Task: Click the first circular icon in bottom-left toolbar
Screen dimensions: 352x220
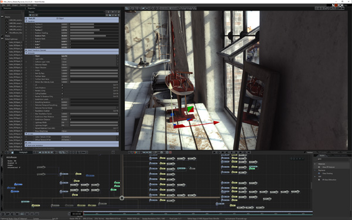Action: pyautogui.click(x=3, y=214)
